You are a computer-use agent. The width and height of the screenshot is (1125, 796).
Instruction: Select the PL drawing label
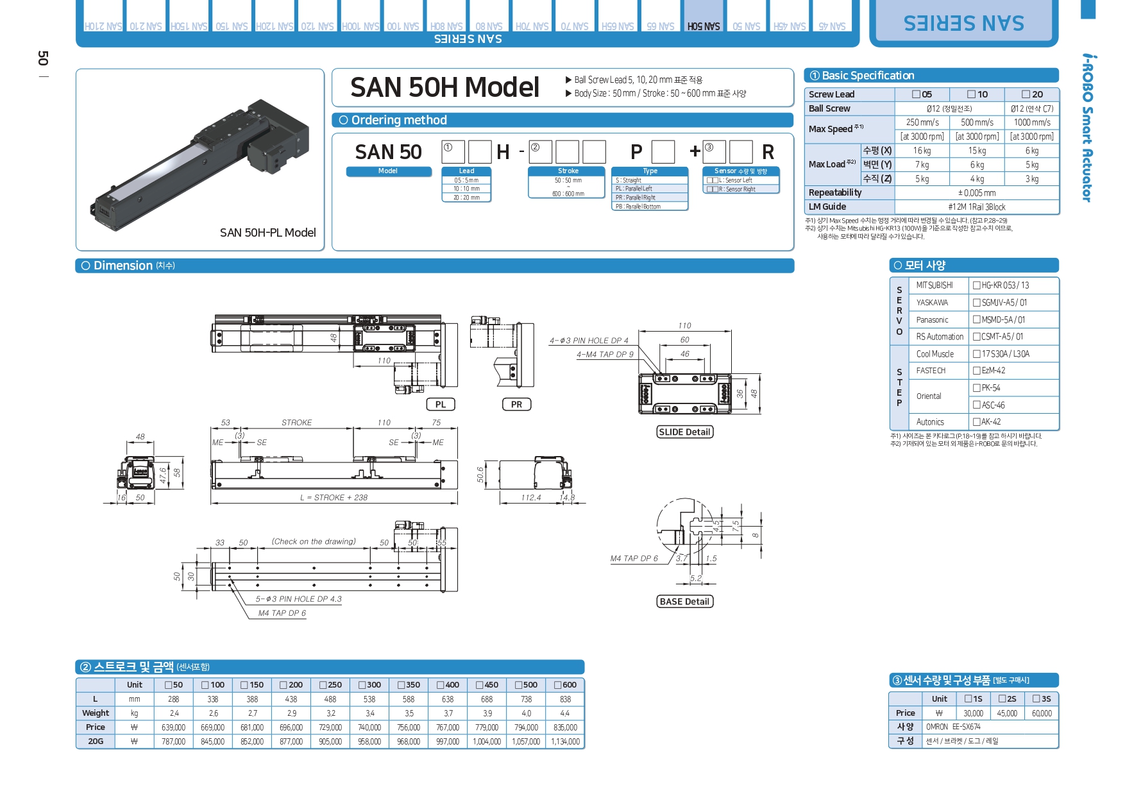coord(441,405)
